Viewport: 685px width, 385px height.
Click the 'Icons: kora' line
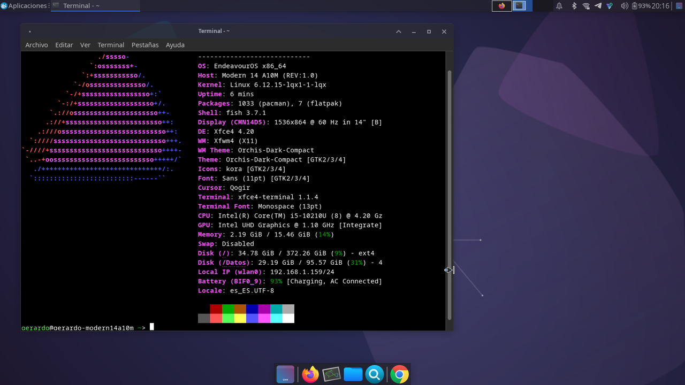pyautogui.click(x=242, y=169)
